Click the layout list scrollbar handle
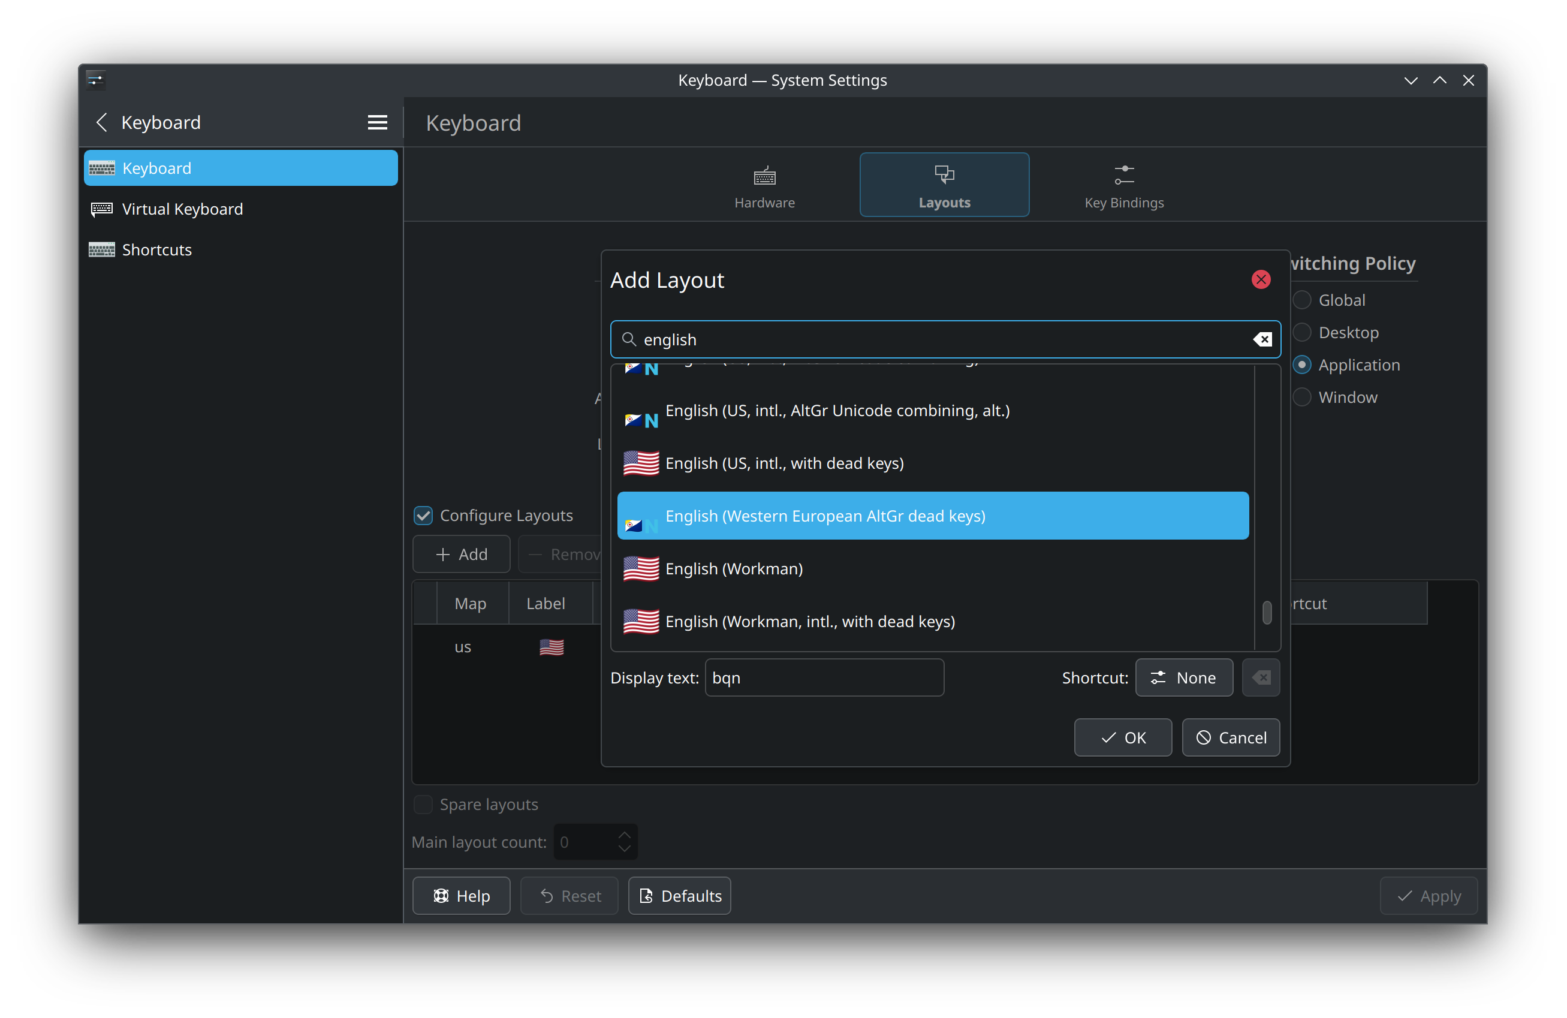The height and width of the screenshot is (1018, 1567). 1267,612
